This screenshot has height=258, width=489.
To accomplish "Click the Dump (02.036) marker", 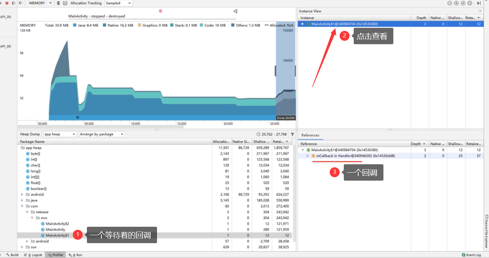I will pos(285,118).
